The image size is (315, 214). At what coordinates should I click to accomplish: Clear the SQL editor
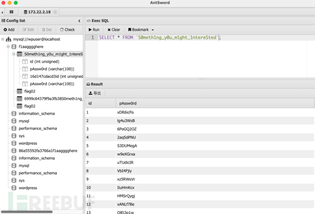coord(114,30)
